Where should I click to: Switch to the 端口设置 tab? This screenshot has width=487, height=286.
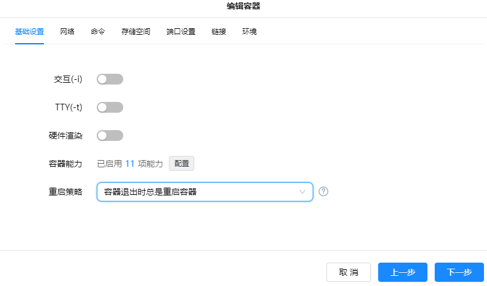[x=181, y=32]
